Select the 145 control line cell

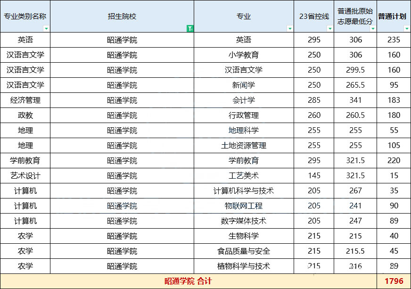314,176
